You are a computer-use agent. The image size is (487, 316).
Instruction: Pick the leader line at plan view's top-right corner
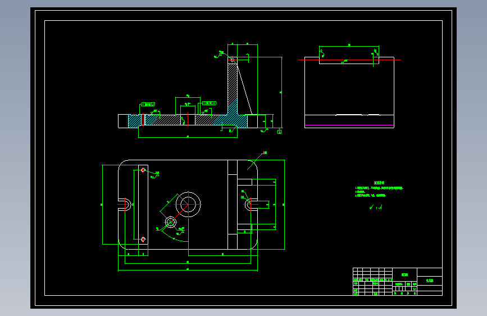[x=256, y=161]
